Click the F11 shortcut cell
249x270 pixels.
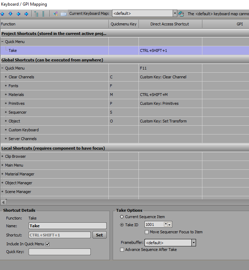pyautogui.click(x=170, y=68)
